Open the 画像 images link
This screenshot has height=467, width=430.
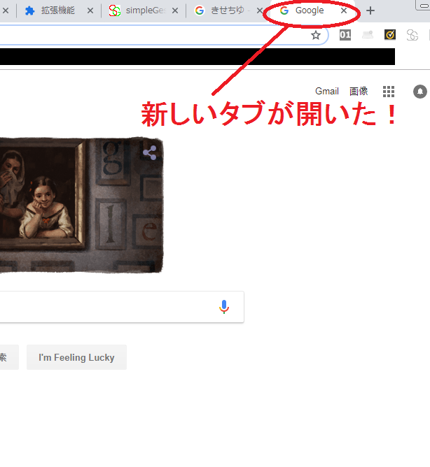point(359,91)
